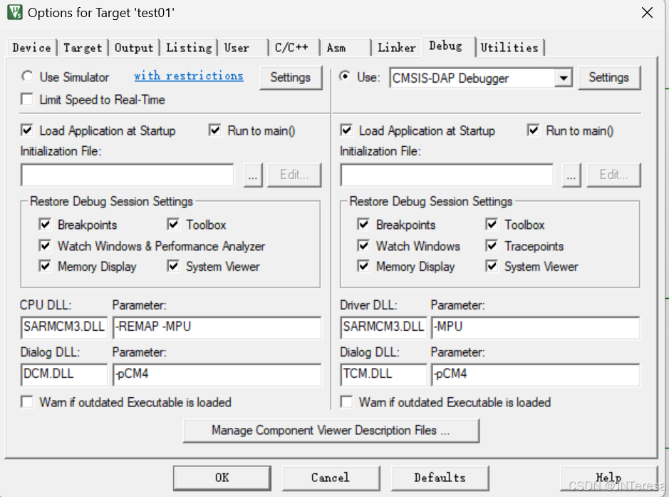The width and height of the screenshot is (669, 497).
Task: Open the Help button
Action: click(x=609, y=478)
